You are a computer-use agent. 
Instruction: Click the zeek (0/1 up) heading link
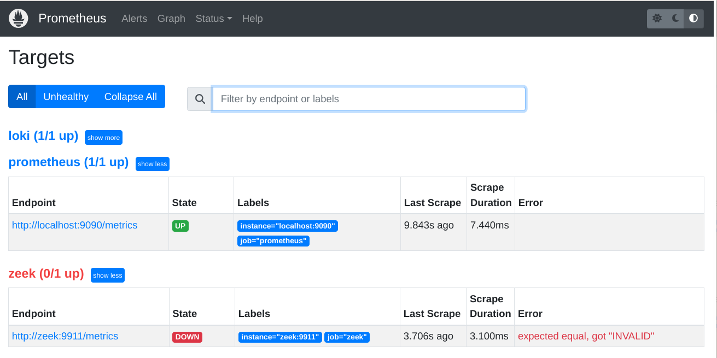[x=46, y=274]
